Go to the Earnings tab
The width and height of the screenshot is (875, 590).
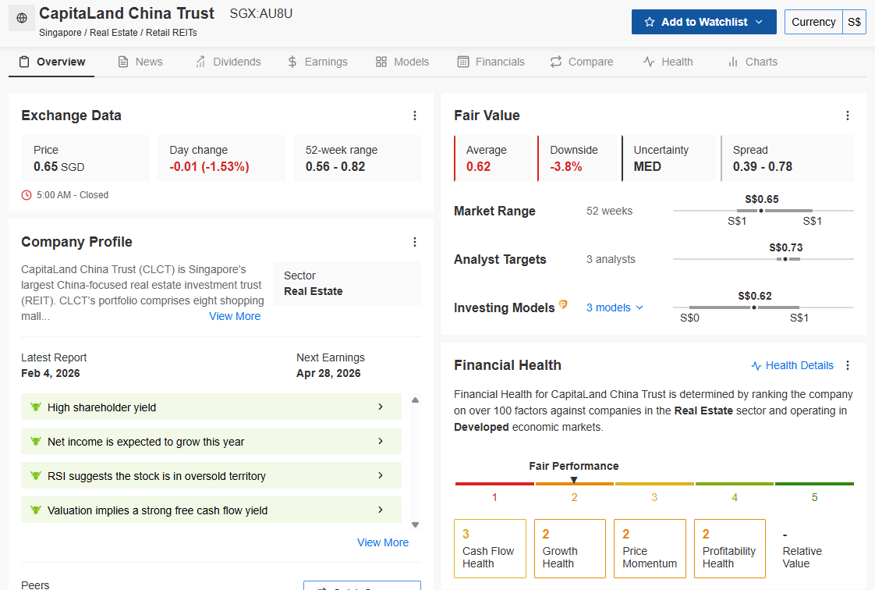coord(317,62)
